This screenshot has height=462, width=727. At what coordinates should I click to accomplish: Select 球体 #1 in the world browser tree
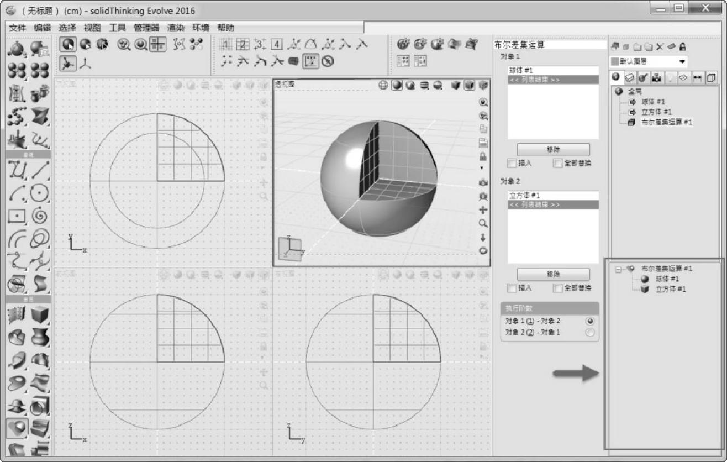click(x=654, y=102)
